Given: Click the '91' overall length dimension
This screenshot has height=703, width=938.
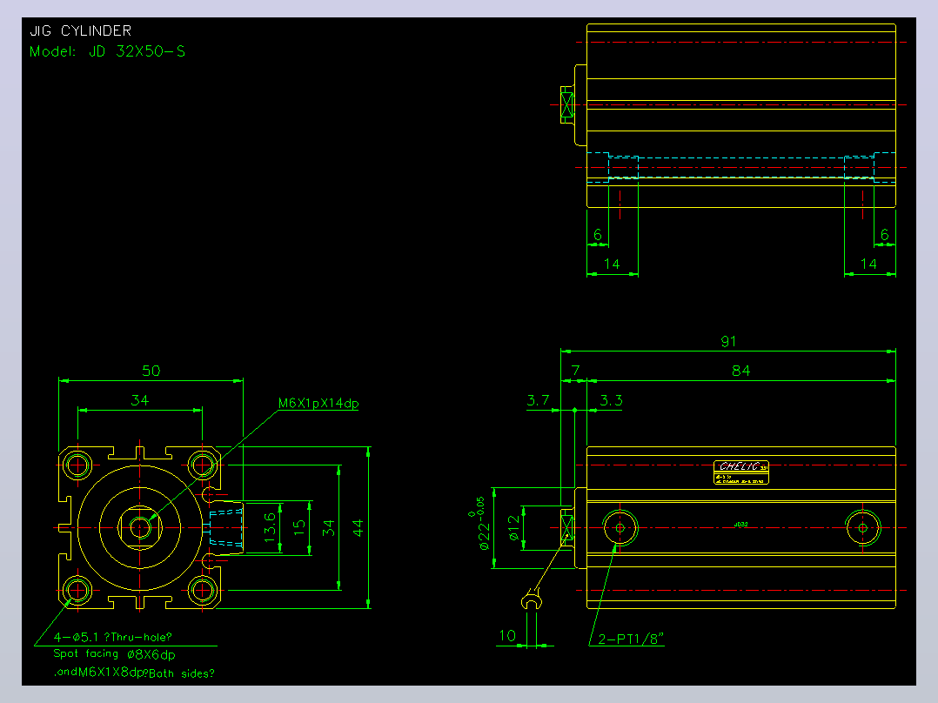Looking at the screenshot, I should (x=728, y=341).
